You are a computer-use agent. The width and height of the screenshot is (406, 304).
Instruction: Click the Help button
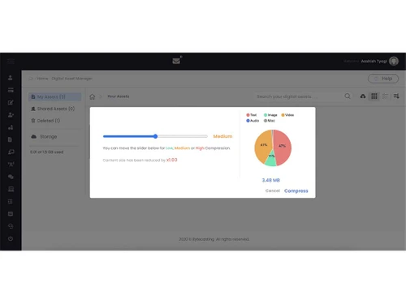383,79
